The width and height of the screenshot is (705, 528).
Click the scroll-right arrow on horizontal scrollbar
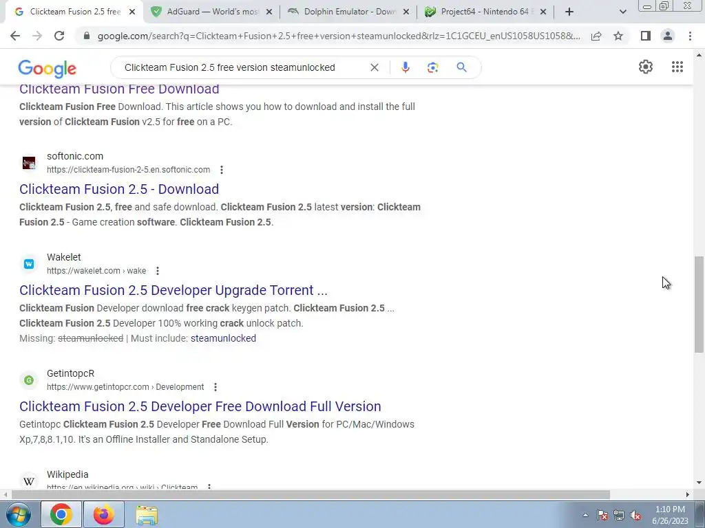click(x=688, y=494)
